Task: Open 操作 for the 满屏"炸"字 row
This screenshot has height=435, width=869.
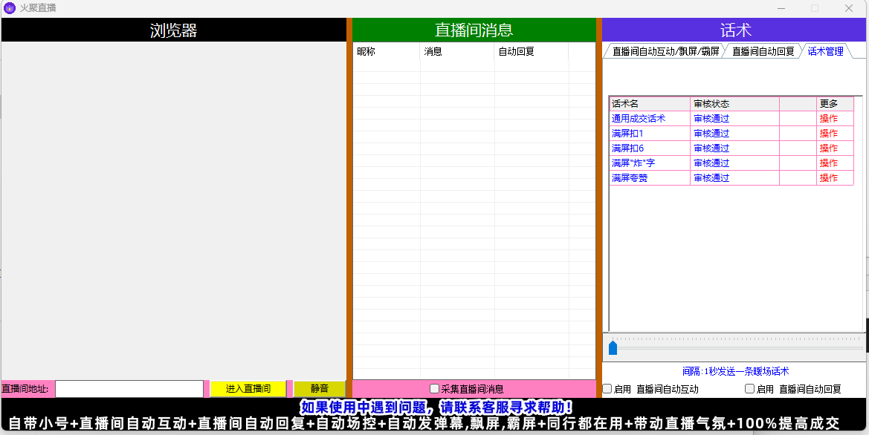Action: tap(828, 163)
